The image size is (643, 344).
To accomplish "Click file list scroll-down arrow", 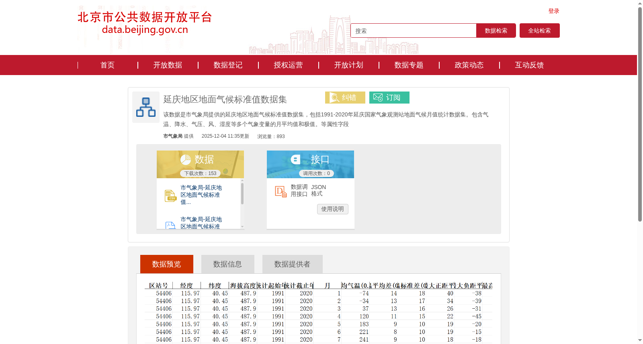I will coord(242,227).
